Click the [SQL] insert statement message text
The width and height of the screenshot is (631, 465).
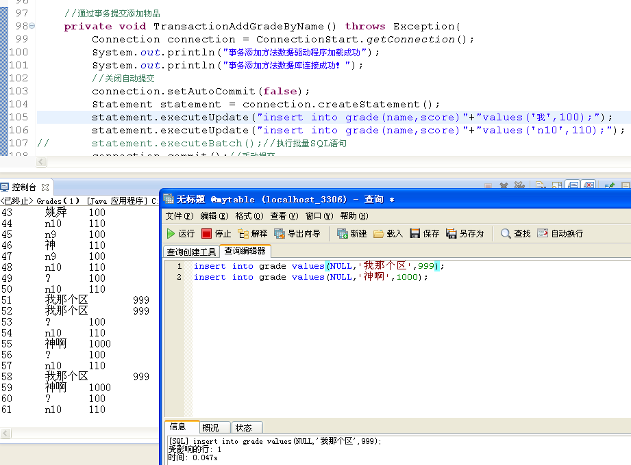pyautogui.click(x=275, y=441)
